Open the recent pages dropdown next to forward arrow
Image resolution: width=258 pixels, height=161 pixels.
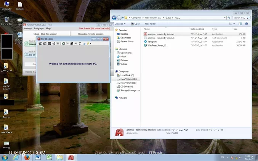(123, 18)
